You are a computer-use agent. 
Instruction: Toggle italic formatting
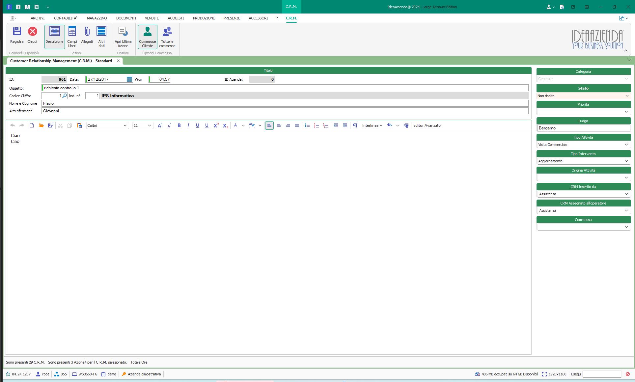point(188,125)
